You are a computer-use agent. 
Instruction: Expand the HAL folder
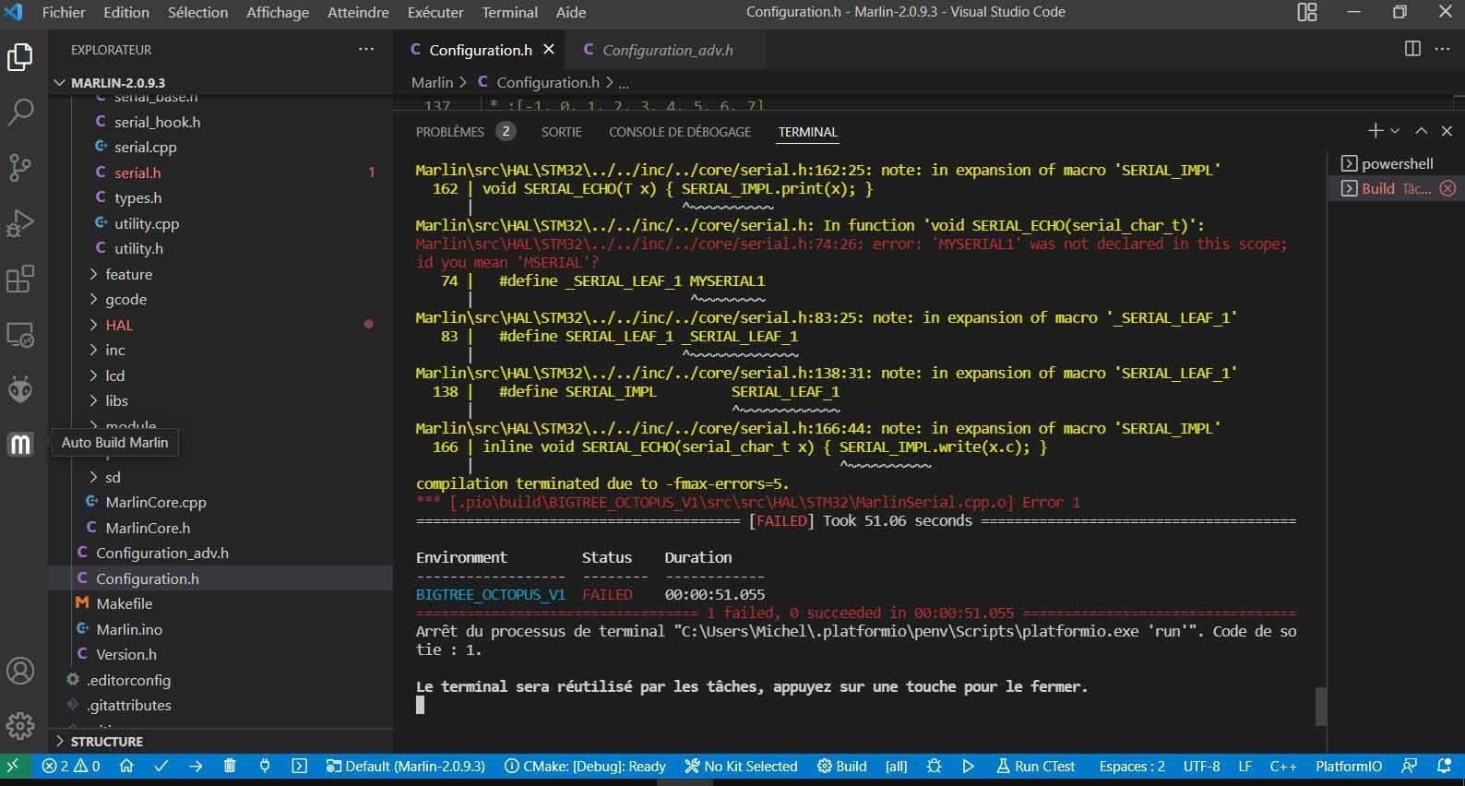(118, 325)
